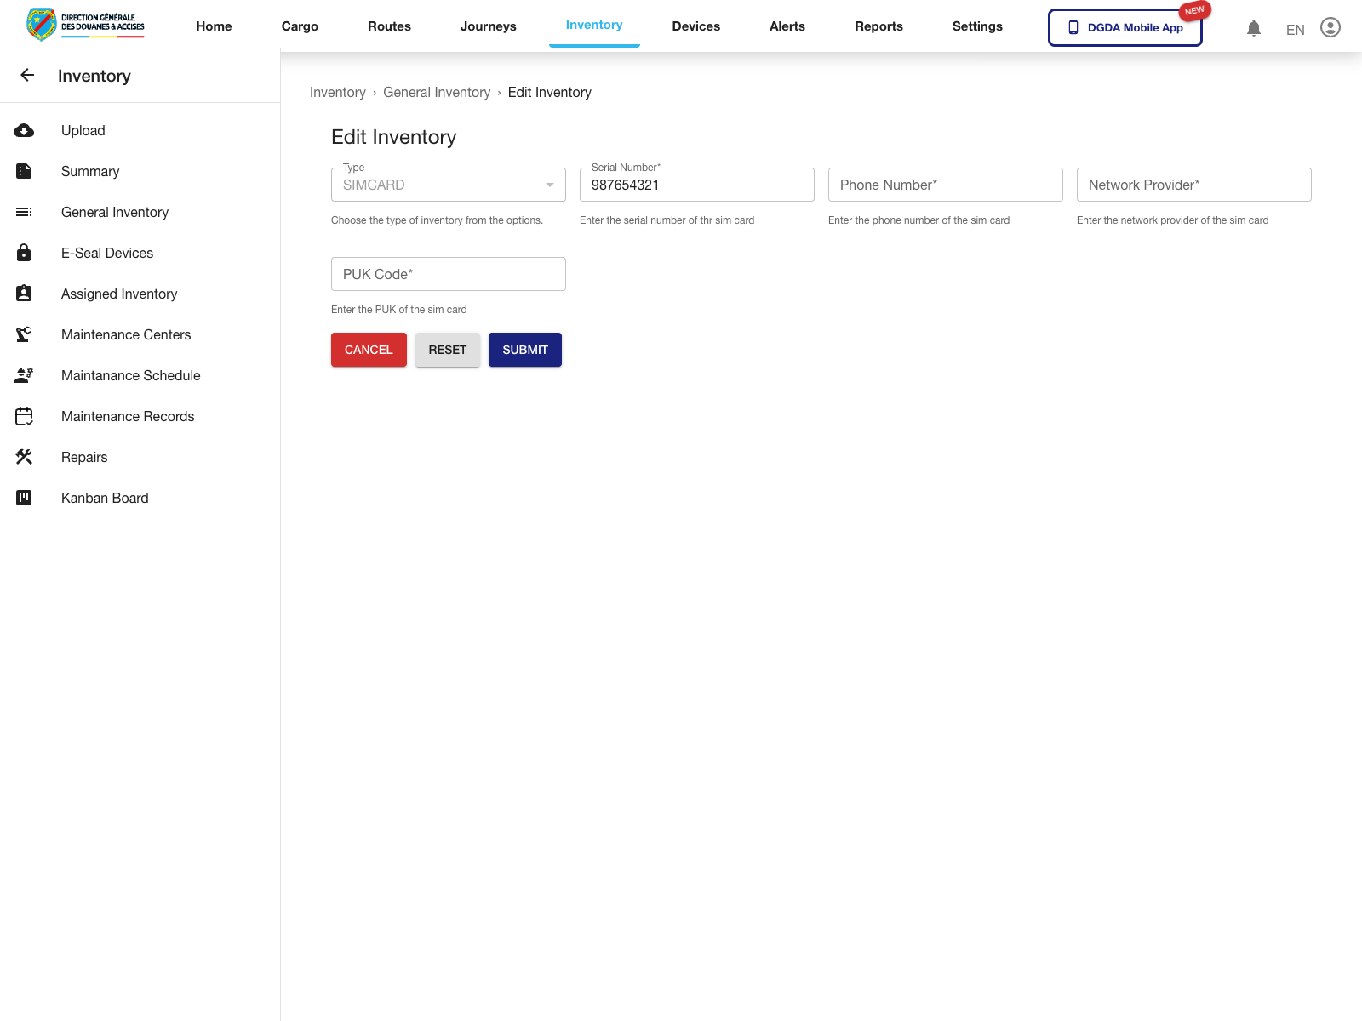The image size is (1362, 1021).
Task: Click the Maintenance Records calendar icon
Action: point(24,417)
